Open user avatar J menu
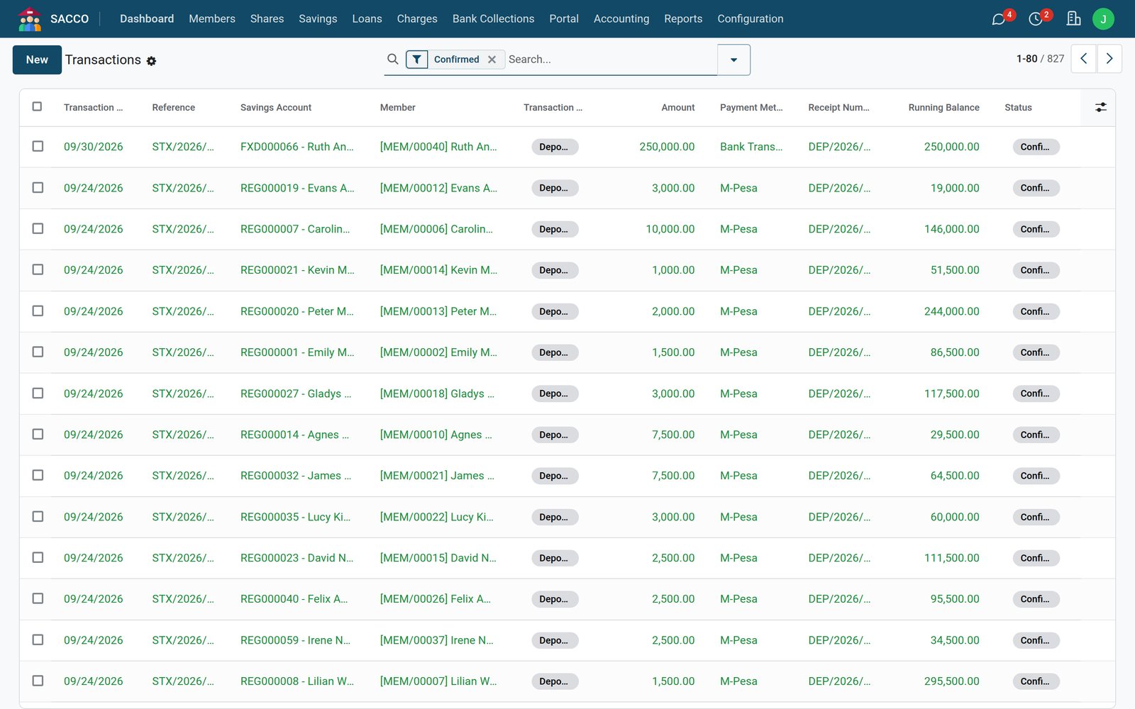This screenshot has width=1135, height=709. (x=1103, y=19)
